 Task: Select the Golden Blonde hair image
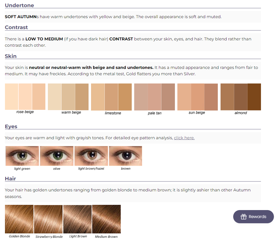tap(19, 219)
